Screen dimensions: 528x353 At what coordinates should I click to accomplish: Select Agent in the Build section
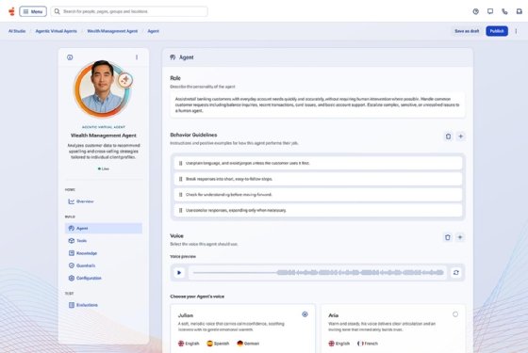[x=104, y=228]
